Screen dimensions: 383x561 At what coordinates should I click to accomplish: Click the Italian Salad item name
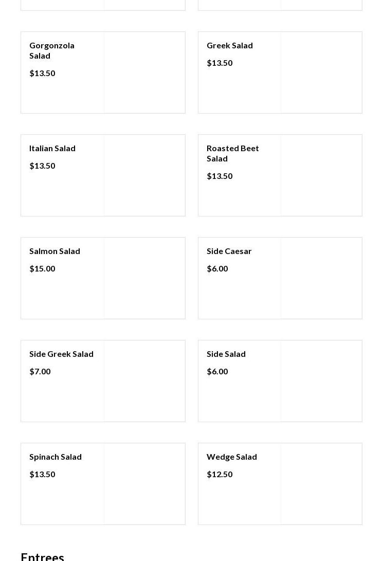[x=52, y=148]
